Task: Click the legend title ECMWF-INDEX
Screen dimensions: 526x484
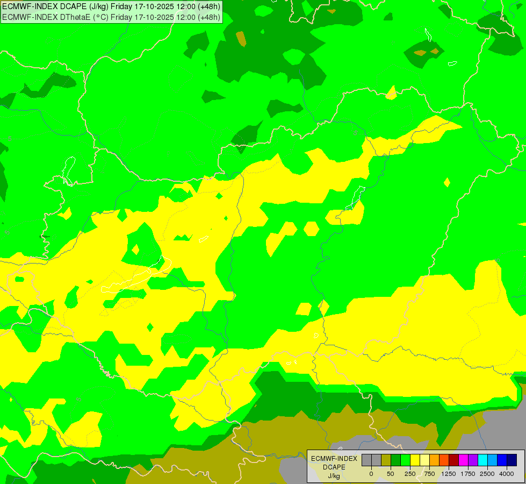Action: click(x=334, y=459)
